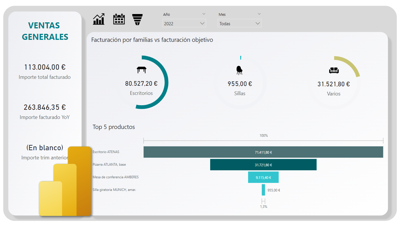Image resolution: width=402 pixels, height=225 pixels.
Task: Open the sales growth chart page icon
Action: coord(99,19)
